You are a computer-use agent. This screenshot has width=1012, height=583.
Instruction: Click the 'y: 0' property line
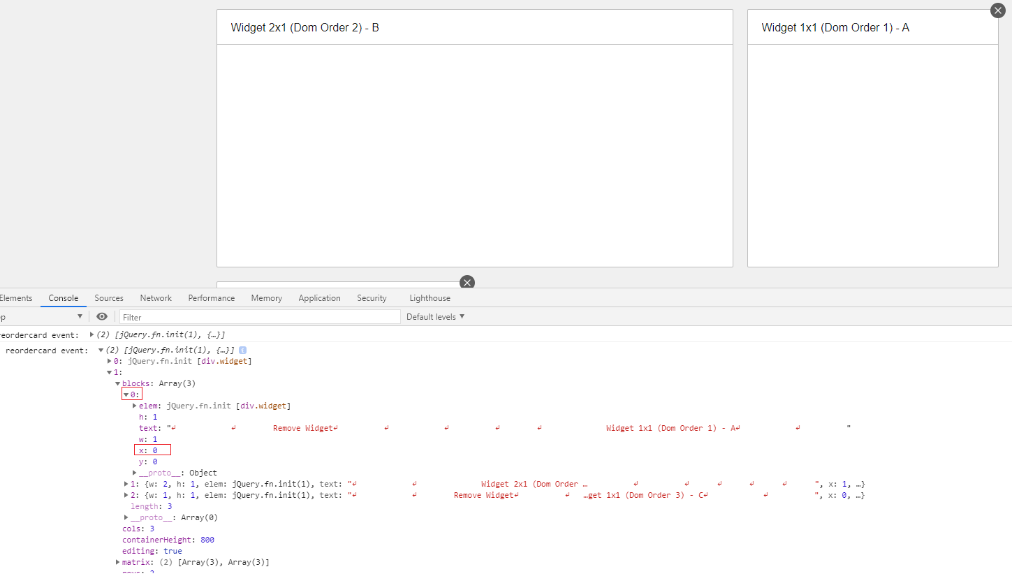148,462
